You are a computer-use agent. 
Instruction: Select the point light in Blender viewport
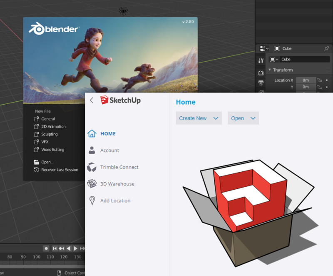click(123, 10)
